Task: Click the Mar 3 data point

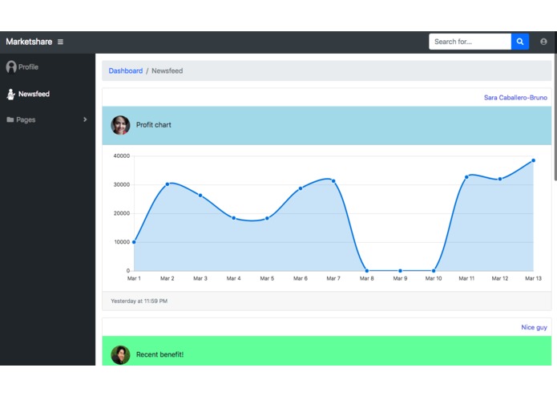Action: tap(200, 196)
